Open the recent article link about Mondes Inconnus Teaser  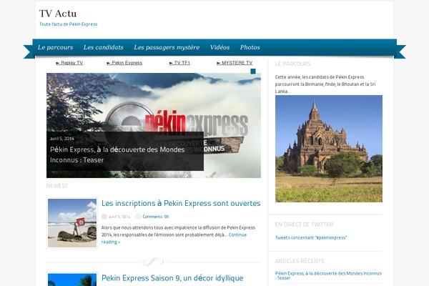(328, 275)
